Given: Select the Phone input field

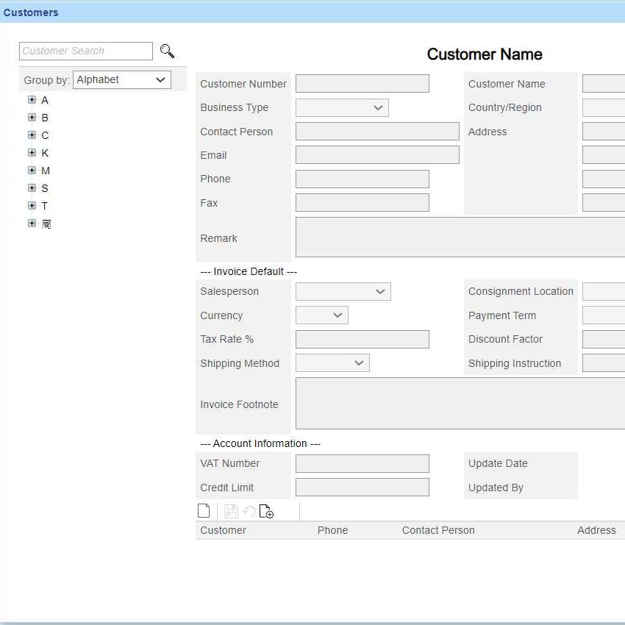Looking at the screenshot, I should click(x=362, y=179).
